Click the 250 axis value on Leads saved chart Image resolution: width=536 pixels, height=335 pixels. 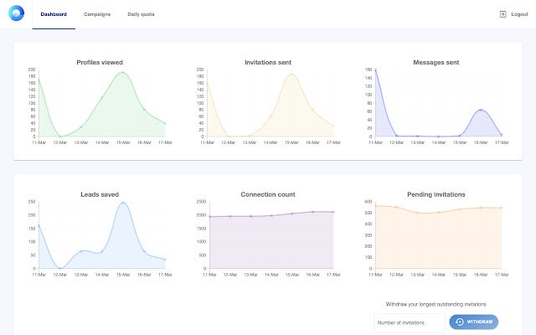(32, 201)
